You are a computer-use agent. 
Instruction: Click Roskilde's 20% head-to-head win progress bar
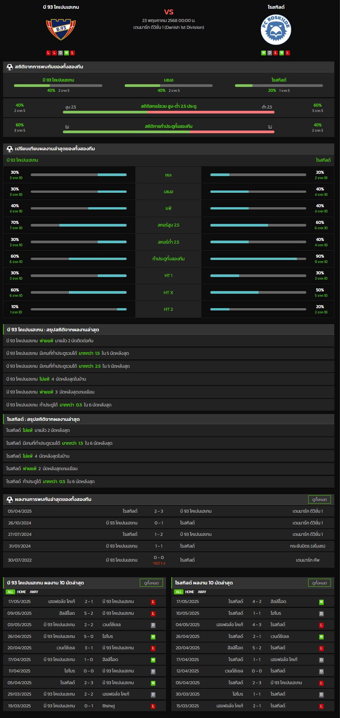279,86
